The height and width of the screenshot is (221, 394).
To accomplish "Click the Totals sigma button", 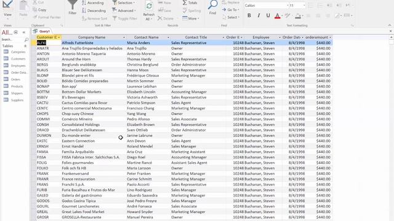I will tap(190, 2).
